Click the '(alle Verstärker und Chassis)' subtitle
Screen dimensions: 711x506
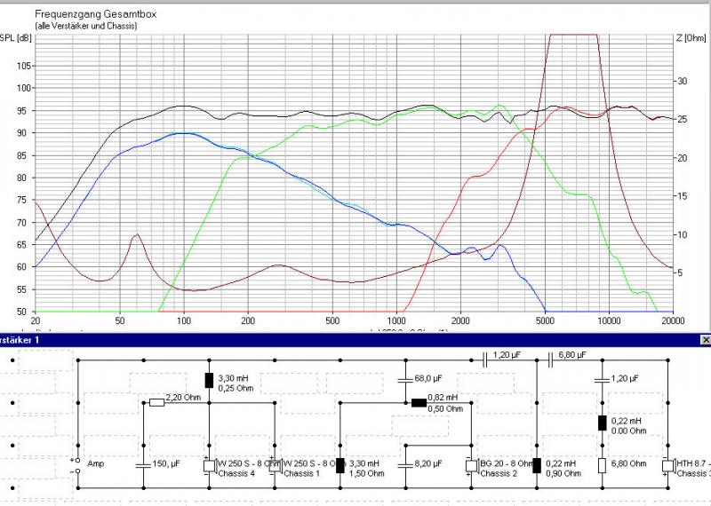click(85, 26)
